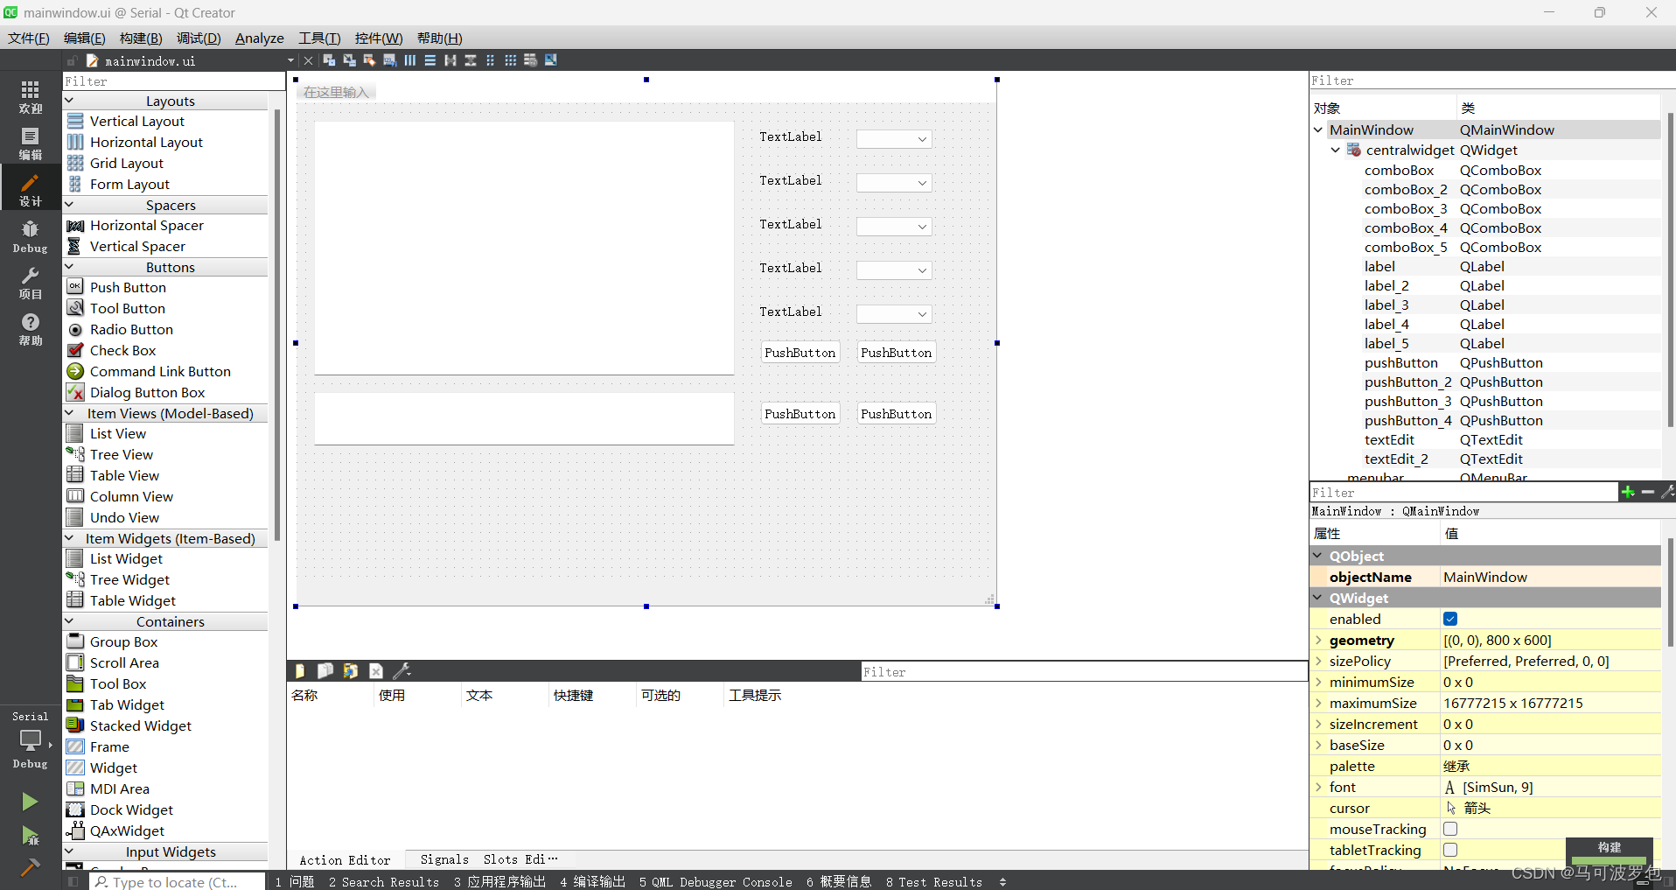Click the locator Type to locate field
The width and height of the screenshot is (1676, 890).
click(178, 881)
